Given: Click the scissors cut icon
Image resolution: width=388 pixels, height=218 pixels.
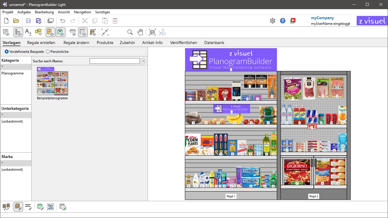Looking at the screenshot, I should coord(85,21).
